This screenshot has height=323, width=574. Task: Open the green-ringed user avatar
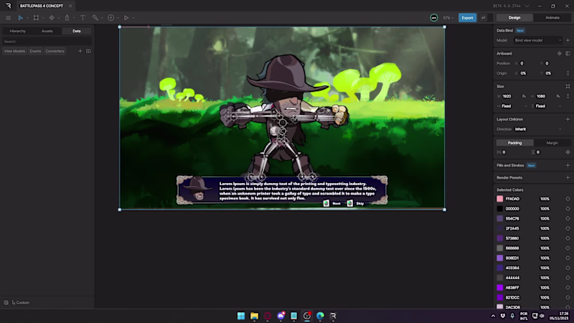point(434,17)
